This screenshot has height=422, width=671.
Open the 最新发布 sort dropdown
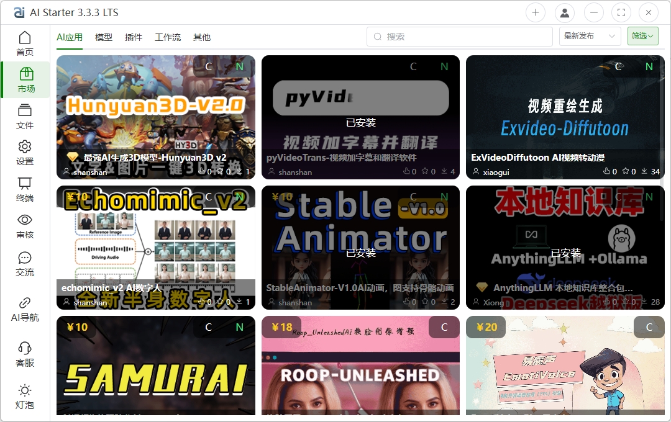[590, 37]
